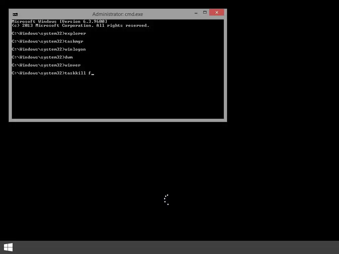Click the Microsoft Corporation copyright line
The width and height of the screenshot is (339, 254).
[x=80, y=25]
